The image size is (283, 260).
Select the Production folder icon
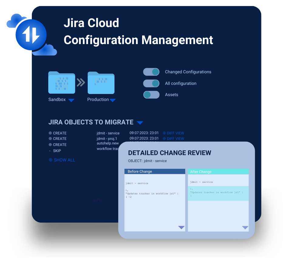pyautogui.click(x=101, y=83)
